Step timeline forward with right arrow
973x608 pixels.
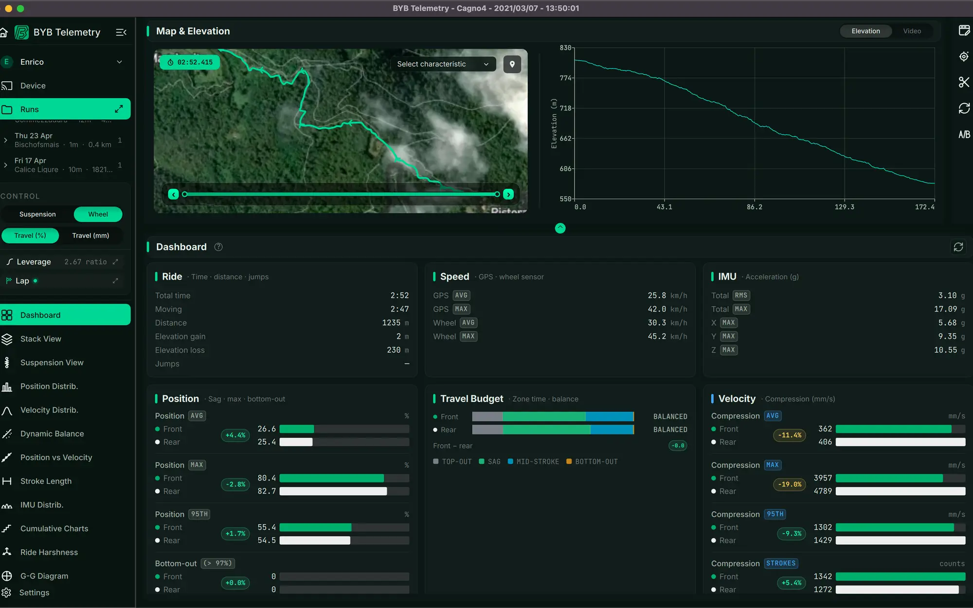(x=508, y=195)
